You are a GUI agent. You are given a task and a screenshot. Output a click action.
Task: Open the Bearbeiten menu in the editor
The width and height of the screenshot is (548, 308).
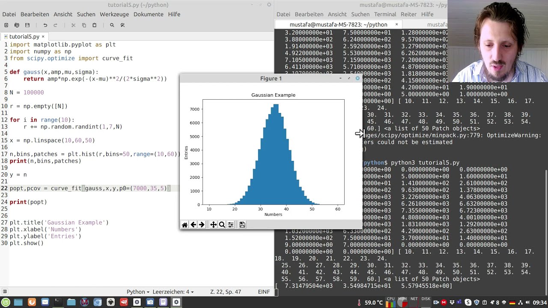tap(34, 14)
